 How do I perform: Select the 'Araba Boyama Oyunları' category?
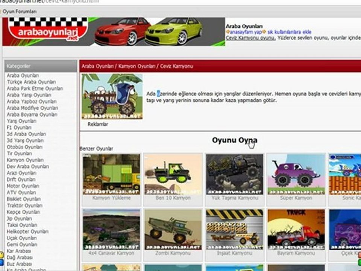point(32,114)
